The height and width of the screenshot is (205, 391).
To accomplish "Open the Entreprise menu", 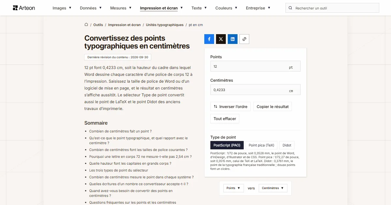I will tap(258, 8).
